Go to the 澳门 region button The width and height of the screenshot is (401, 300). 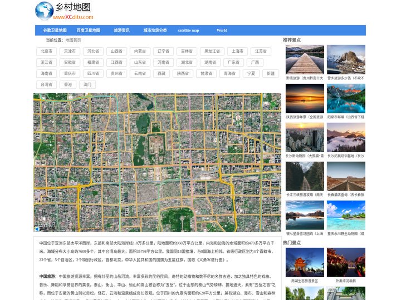coord(87,84)
